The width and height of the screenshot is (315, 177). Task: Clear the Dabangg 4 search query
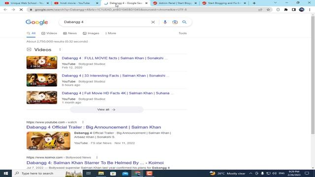[x=153, y=22]
